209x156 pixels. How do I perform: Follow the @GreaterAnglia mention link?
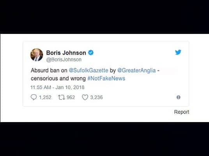tap(136, 71)
